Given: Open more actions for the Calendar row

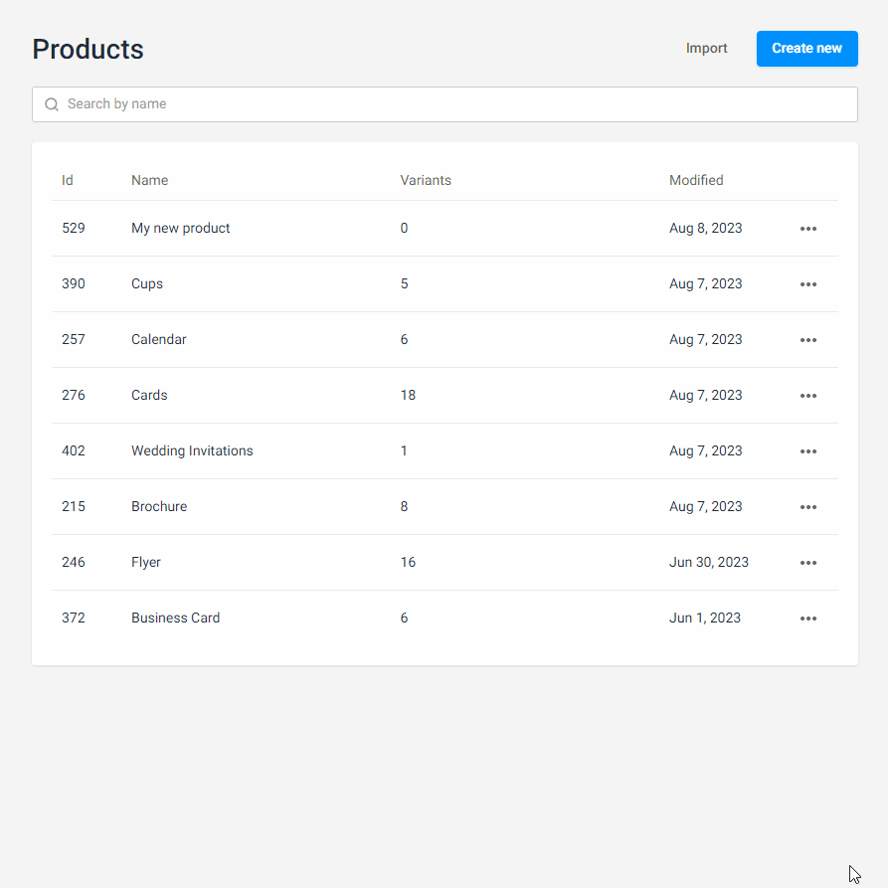Looking at the screenshot, I should click(x=807, y=340).
